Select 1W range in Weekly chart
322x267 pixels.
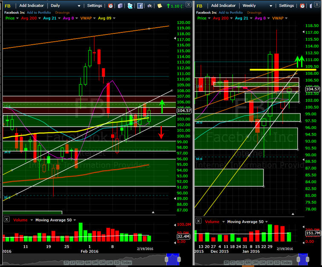270,262
